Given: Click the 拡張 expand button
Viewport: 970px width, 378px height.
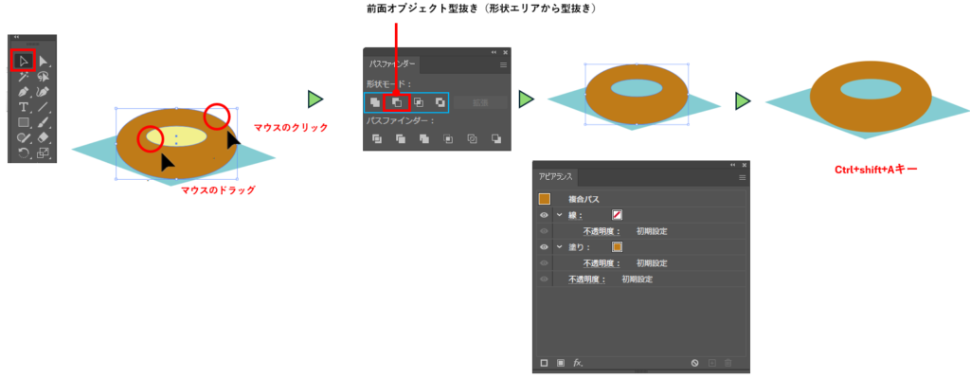Looking at the screenshot, I should coord(481,102).
